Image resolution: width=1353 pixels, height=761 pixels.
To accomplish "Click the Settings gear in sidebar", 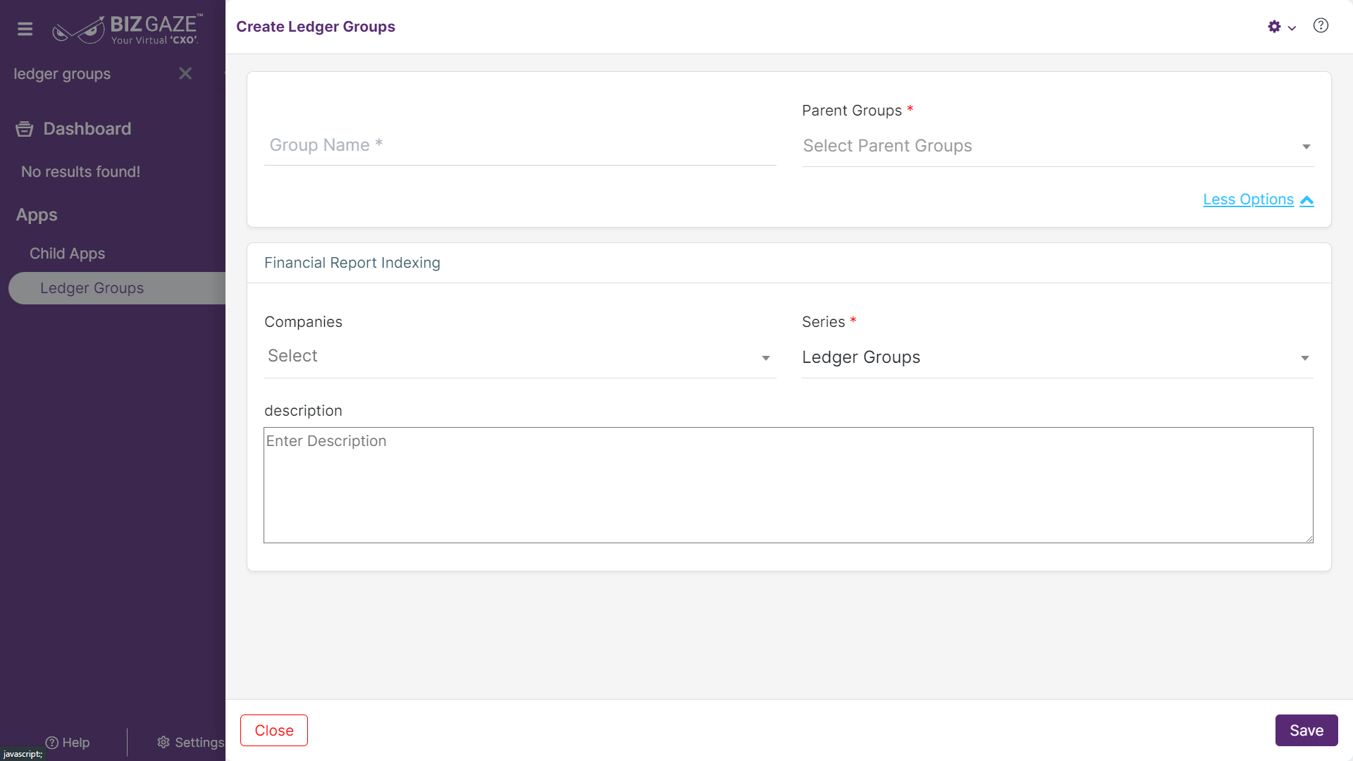I will coord(163,743).
